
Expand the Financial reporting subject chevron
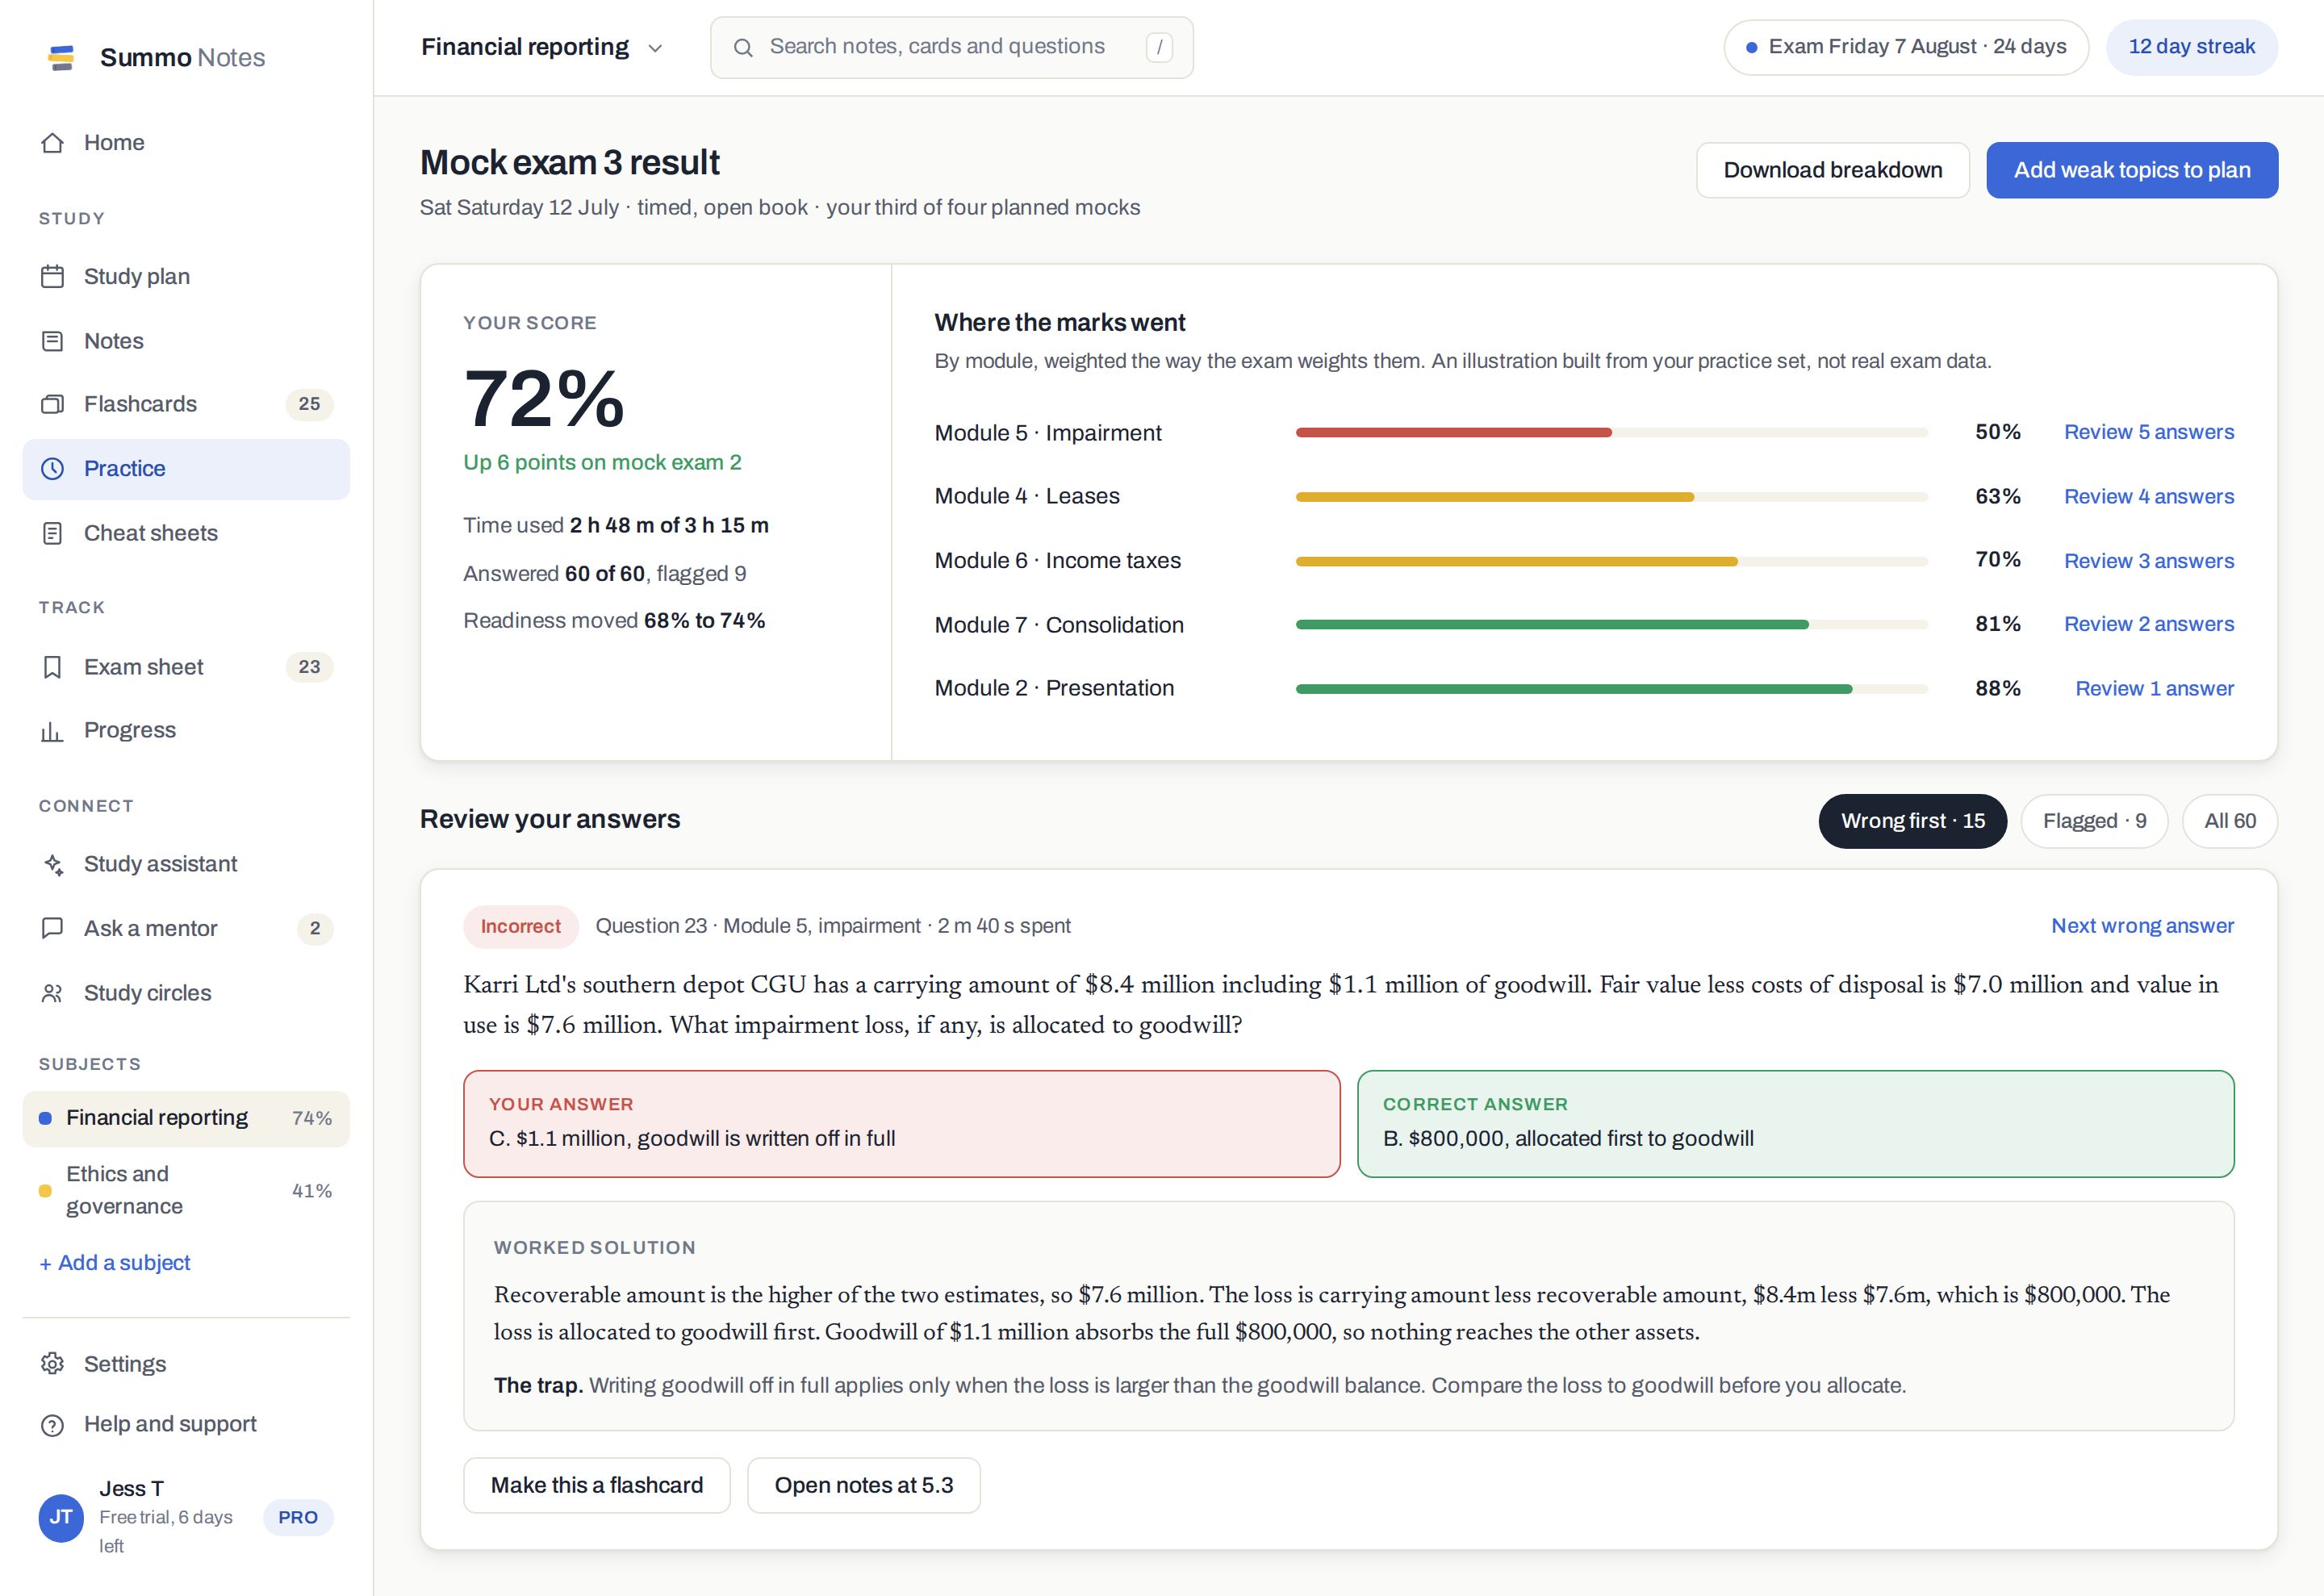point(655,48)
